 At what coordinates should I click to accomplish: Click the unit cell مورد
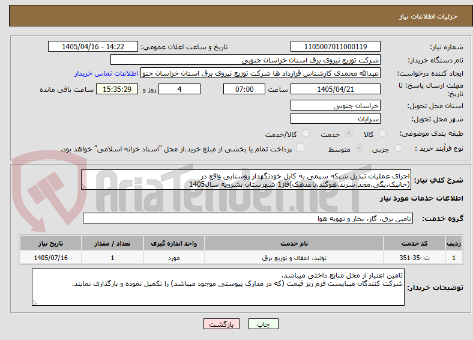[173, 258]
